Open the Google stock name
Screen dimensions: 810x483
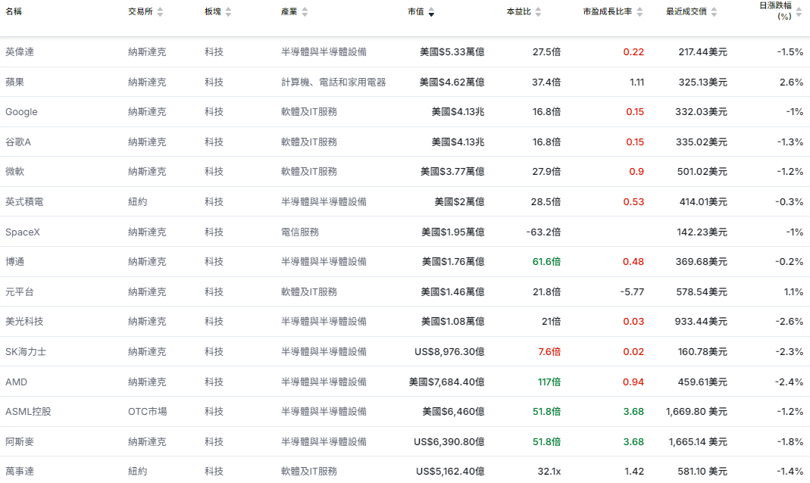tap(21, 112)
